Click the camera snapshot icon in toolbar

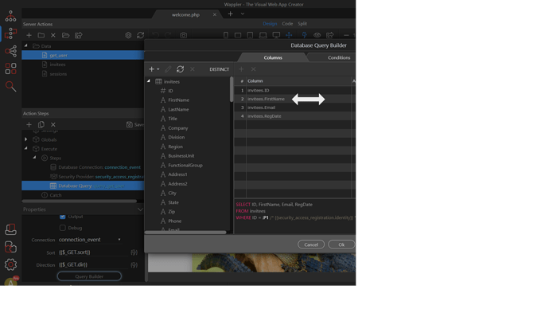(x=184, y=35)
